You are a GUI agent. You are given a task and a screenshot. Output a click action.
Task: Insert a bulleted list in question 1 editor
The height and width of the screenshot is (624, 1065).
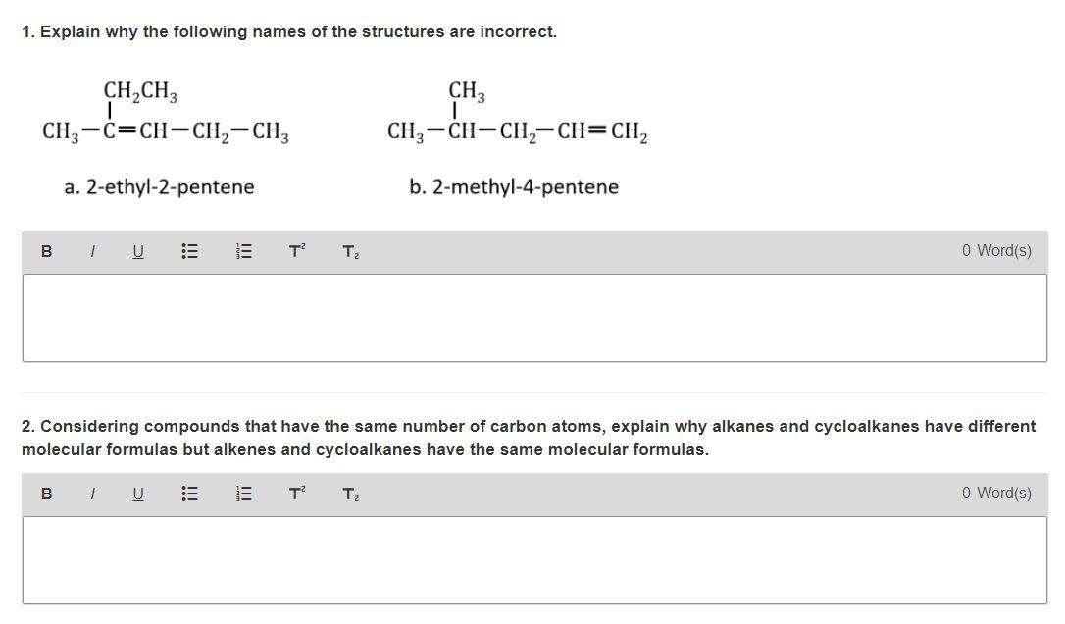tap(188, 252)
